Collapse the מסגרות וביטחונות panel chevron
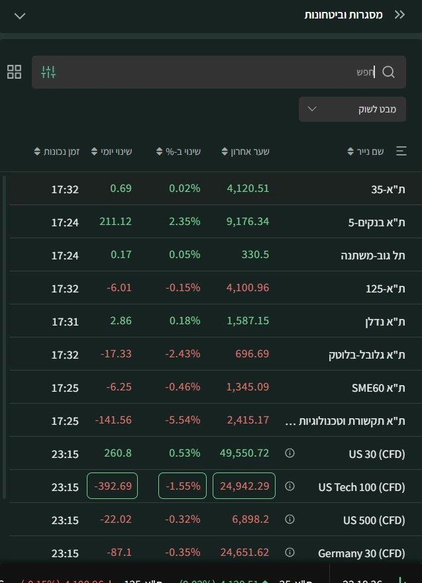422x583 pixels. click(20, 16)
